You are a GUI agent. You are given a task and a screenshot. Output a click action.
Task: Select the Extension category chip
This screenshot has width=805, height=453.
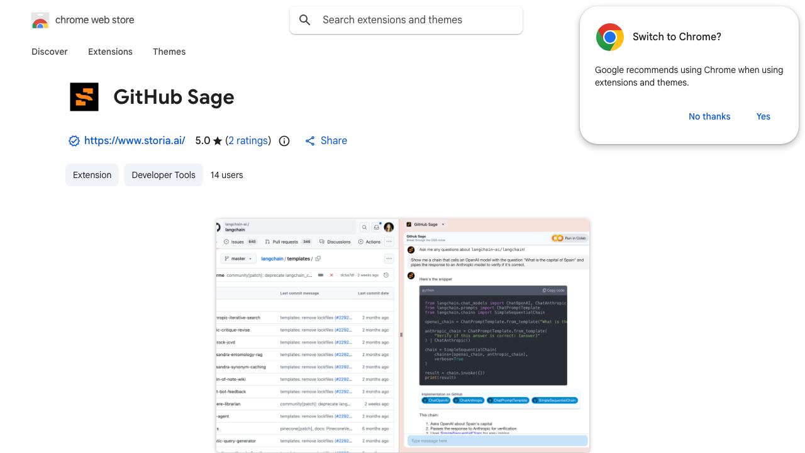coord(92,175)
